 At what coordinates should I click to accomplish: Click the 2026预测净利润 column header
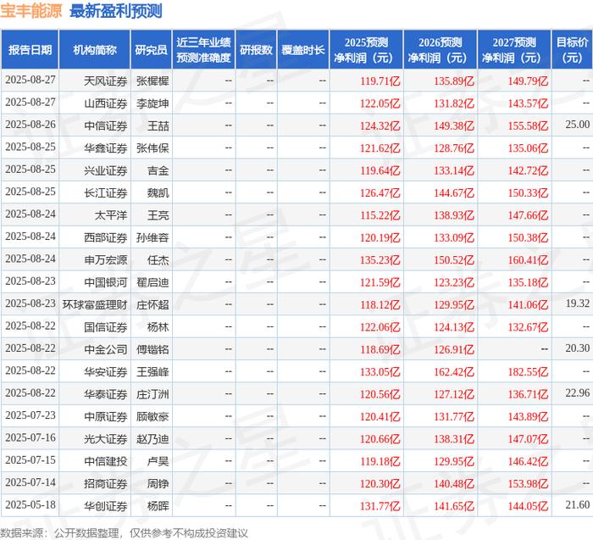pyautogui.click(x=441, y=49)
